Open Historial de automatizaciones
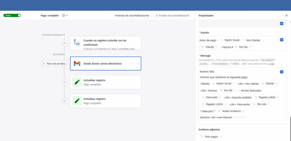Viewport: 291px width, 141px height. click(132, 16)
